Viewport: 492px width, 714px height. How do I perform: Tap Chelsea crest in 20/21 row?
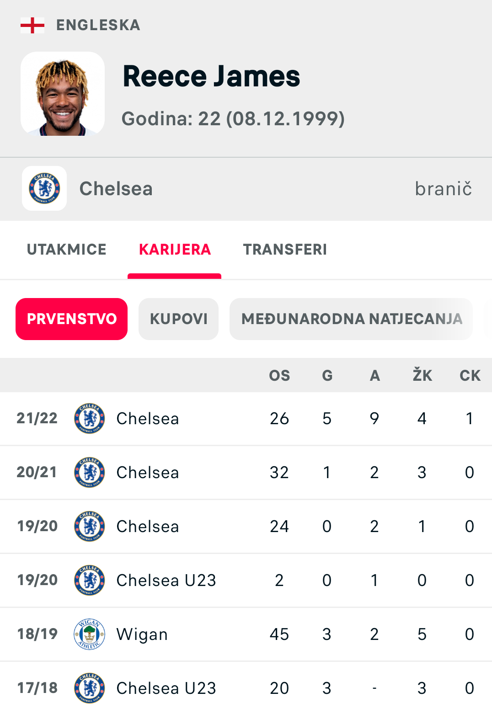pyautogui.click(x=90, y=472)
